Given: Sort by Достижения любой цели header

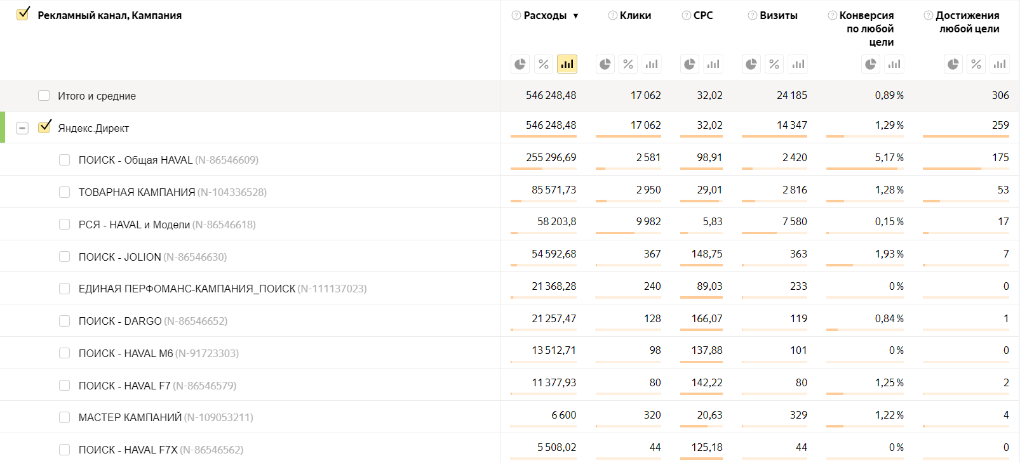Looking at the screenshot, I should pyautogui.click(x=967, y=22).
